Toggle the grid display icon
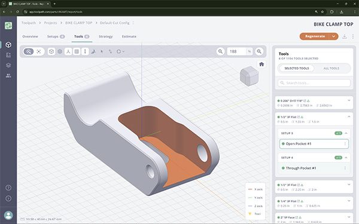This screenshot has height=224, width=359. (77, 51)
